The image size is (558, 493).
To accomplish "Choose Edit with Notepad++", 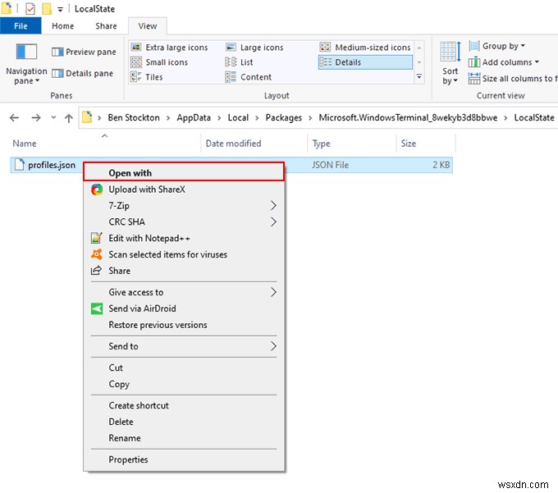I will [x=184, y=238].
